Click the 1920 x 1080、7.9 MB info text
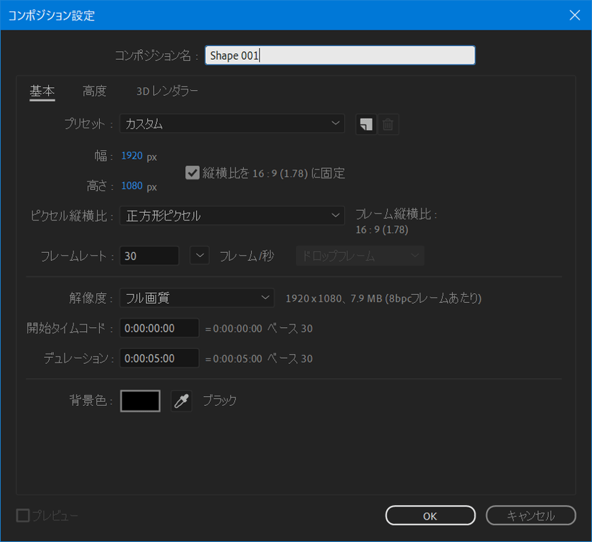 383,298
